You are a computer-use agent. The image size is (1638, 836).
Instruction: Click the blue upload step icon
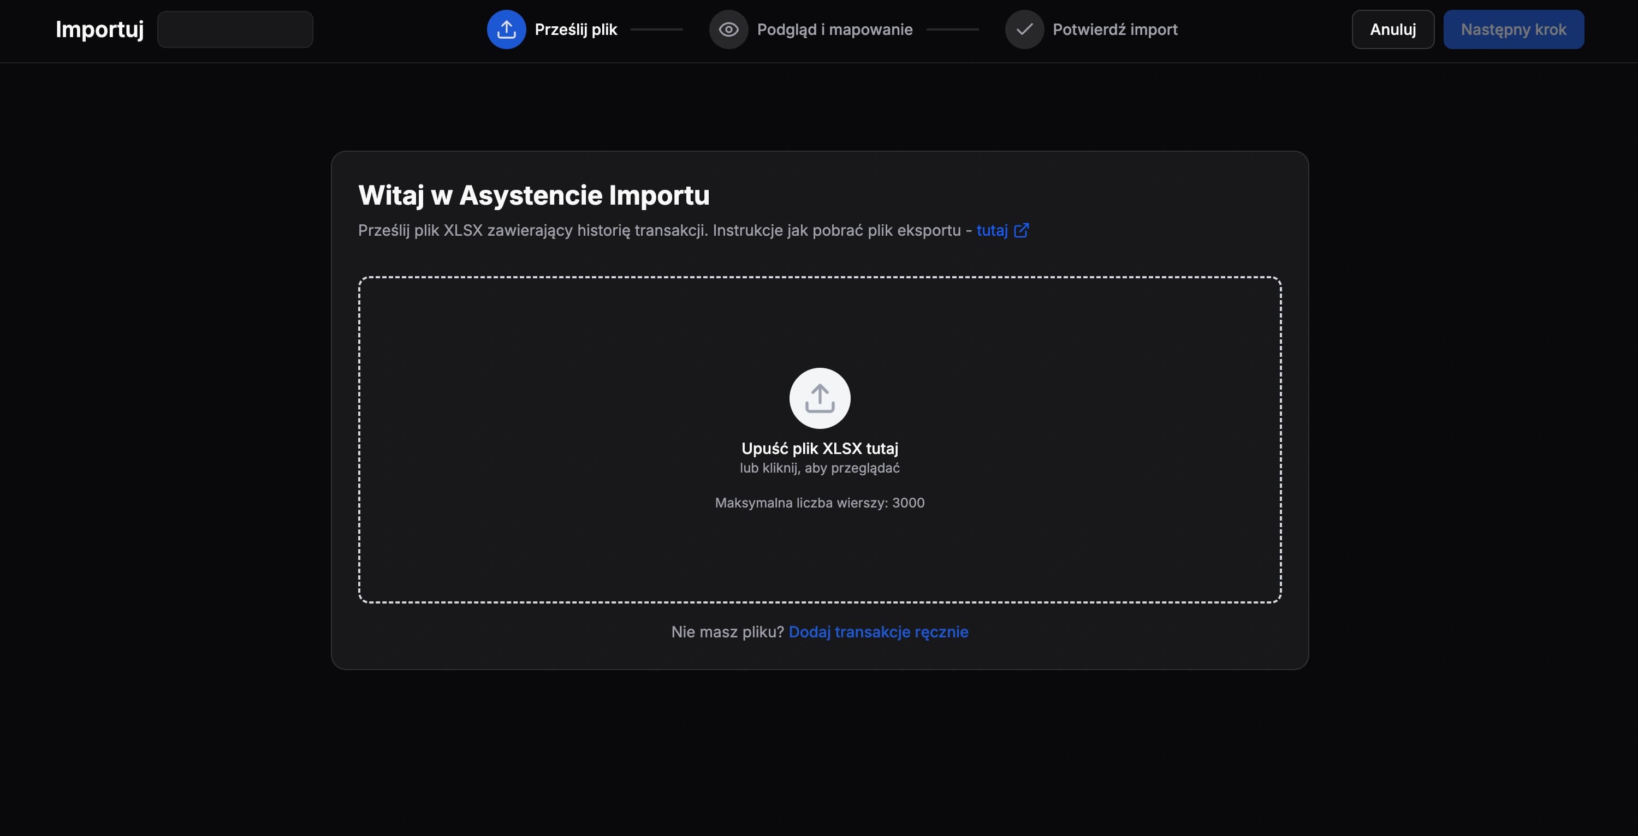(506, 29)
